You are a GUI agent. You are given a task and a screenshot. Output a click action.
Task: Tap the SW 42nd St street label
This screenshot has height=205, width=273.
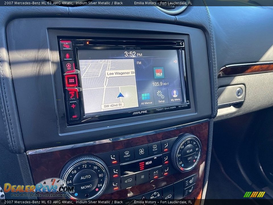[x=113, y=105]
